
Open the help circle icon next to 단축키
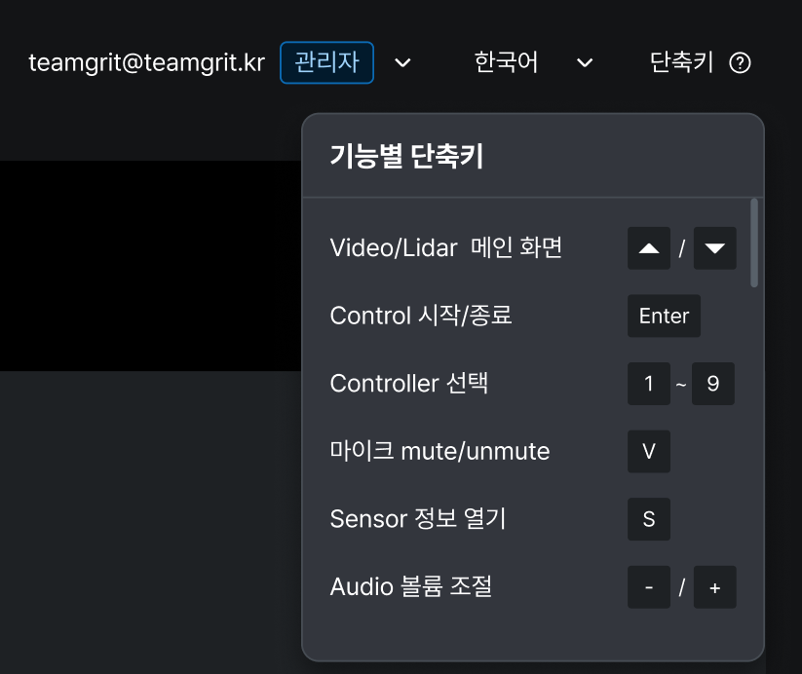tap(740, 62)
